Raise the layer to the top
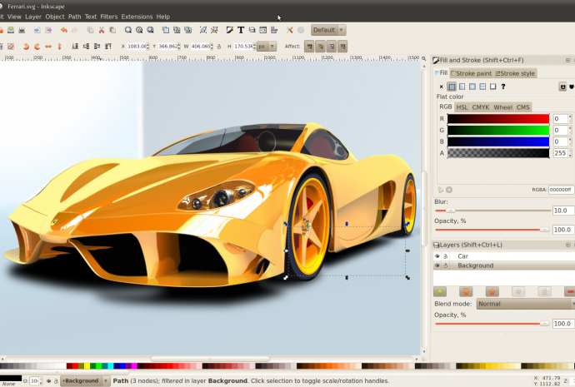The width and height of the screenshot is (575, 387). click(466, 291)
